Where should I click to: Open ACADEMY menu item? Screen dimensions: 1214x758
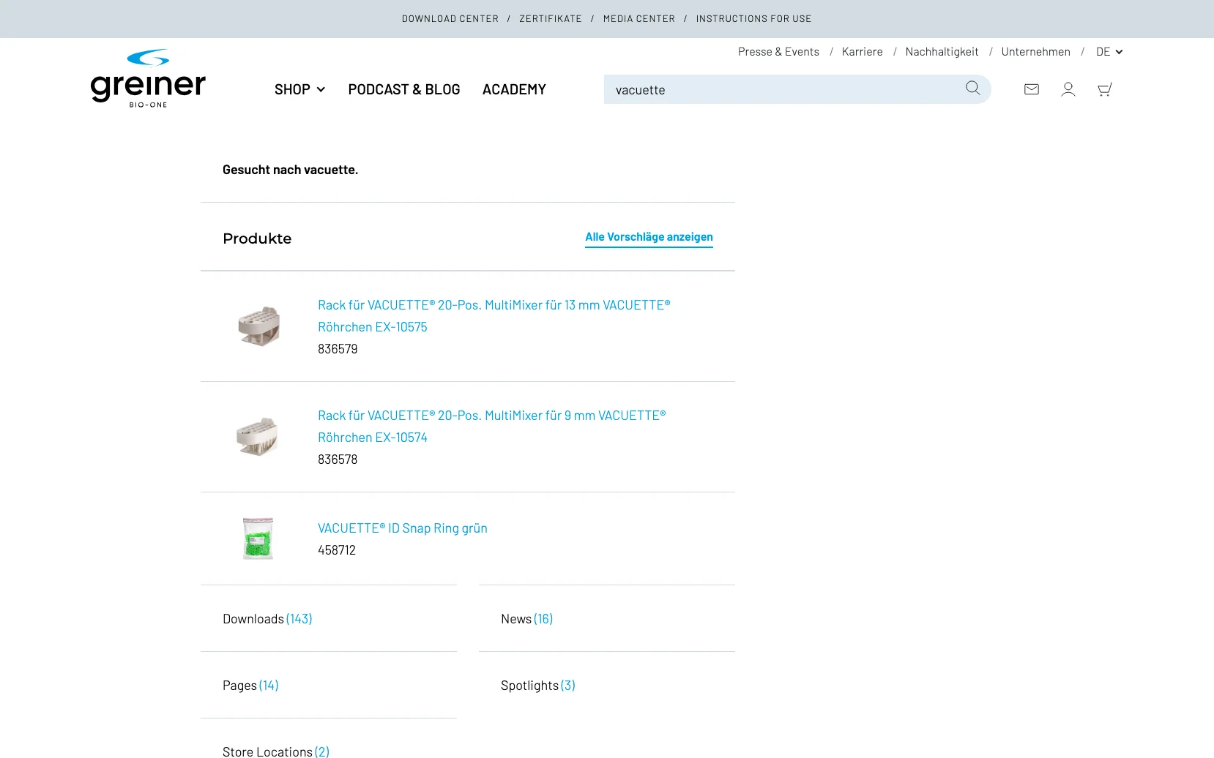pos(514,89)
